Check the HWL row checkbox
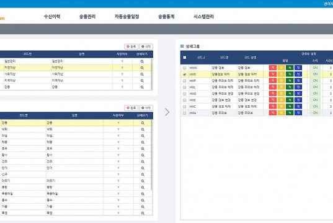Image resolution: width=333 pixels, height=223 pixels. click(185, 87)
